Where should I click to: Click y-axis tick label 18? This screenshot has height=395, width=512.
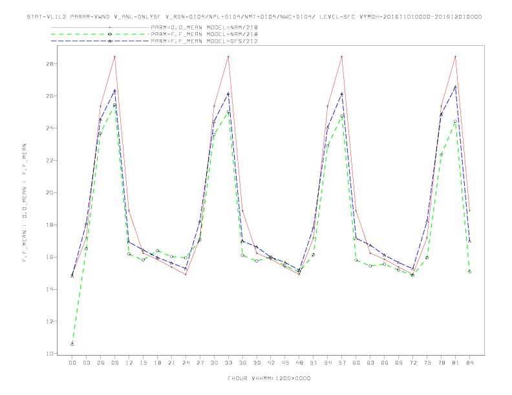coord(50,225)
